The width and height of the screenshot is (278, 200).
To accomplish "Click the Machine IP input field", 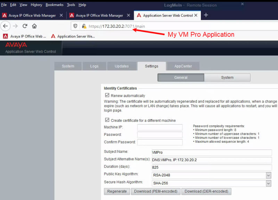I will (x=160, y=127).
